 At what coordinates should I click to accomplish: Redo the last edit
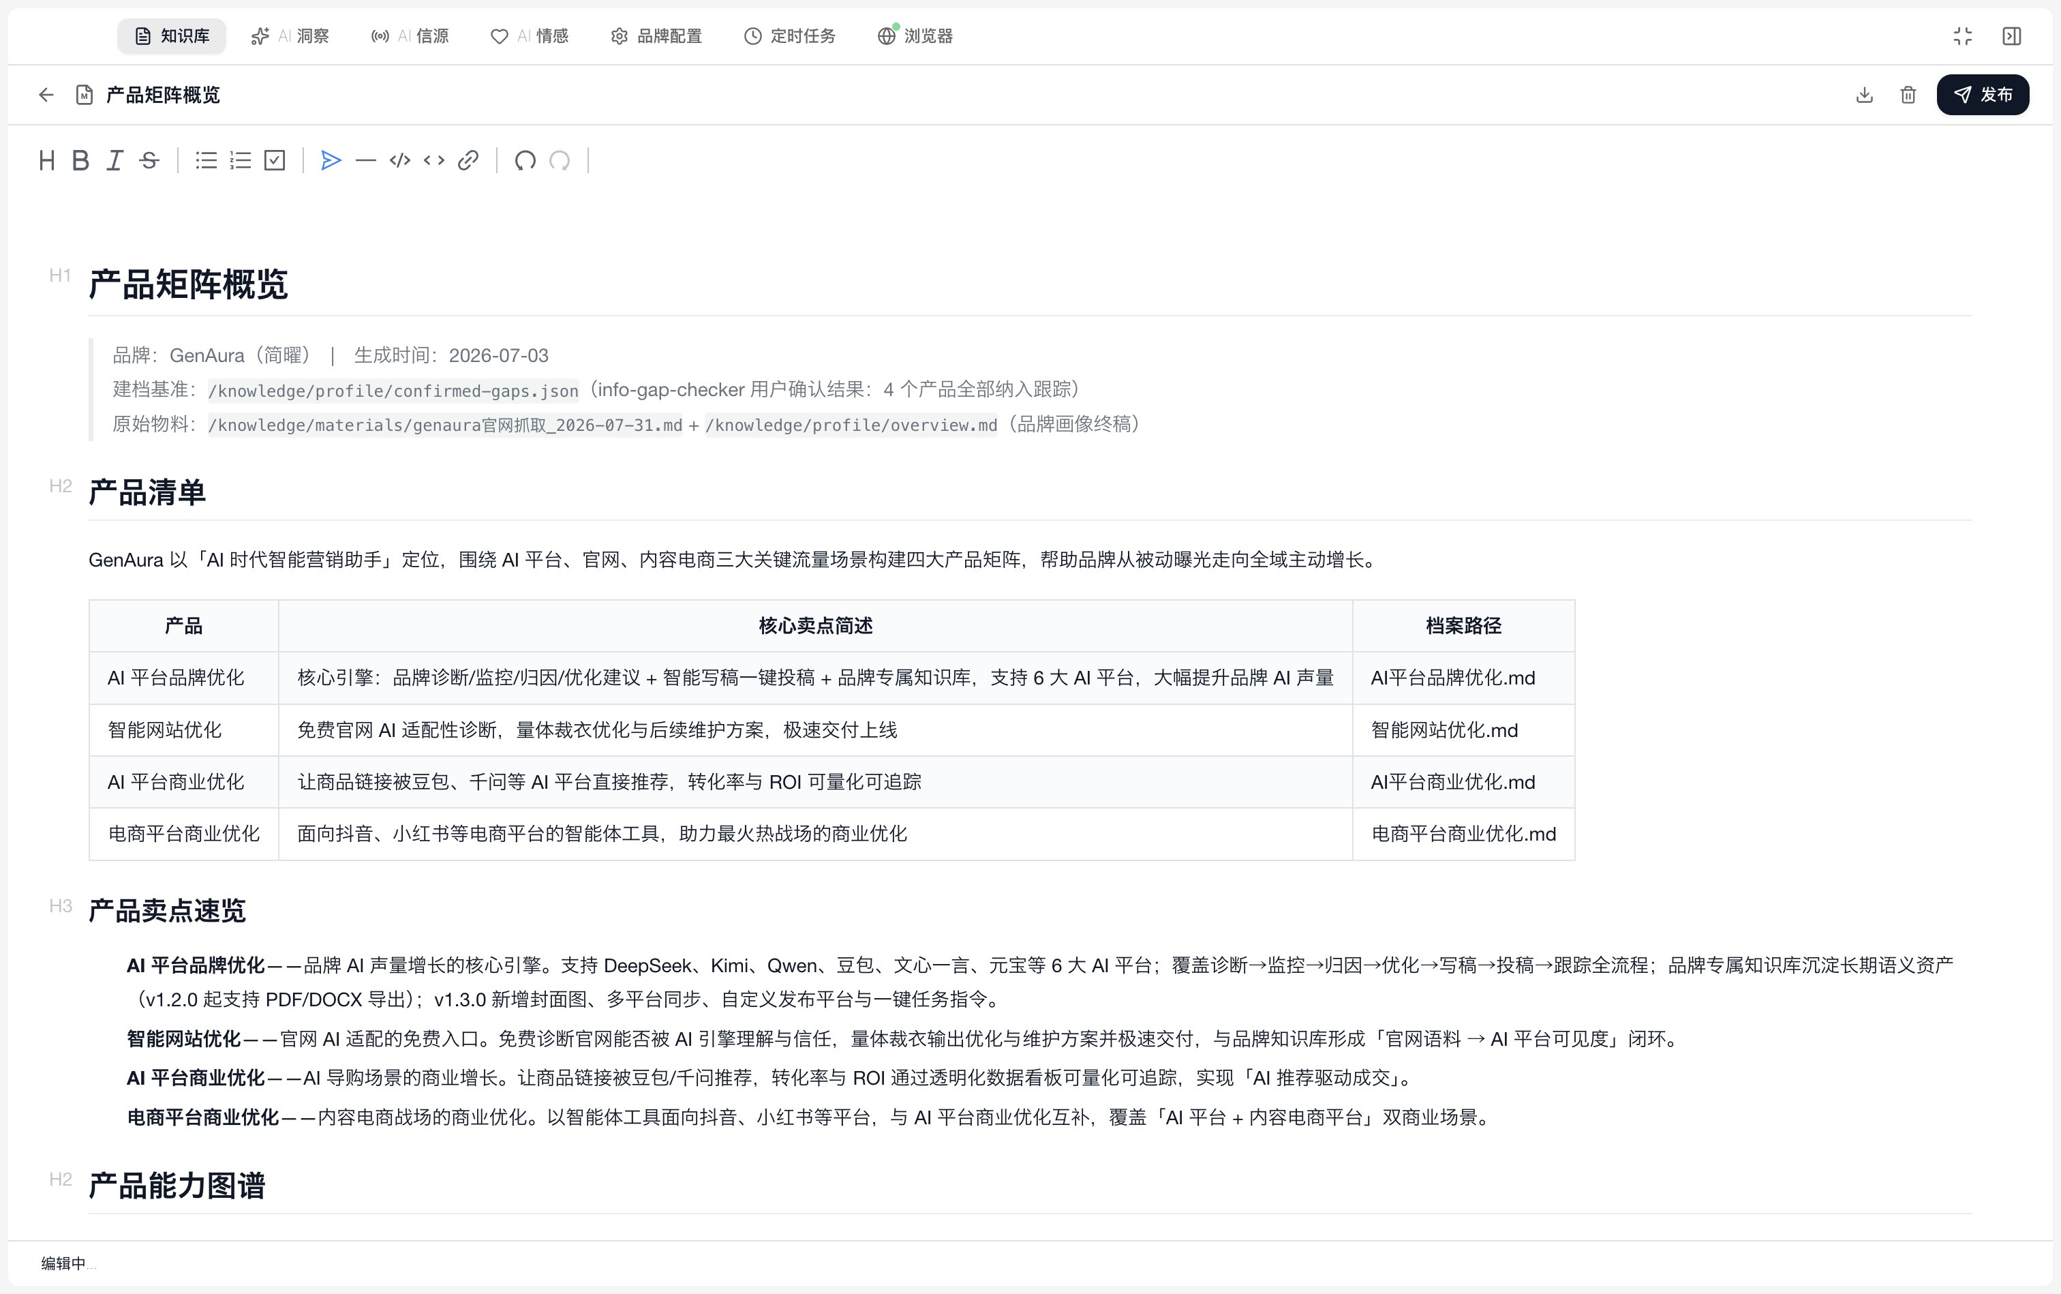(x=560, y=160)
